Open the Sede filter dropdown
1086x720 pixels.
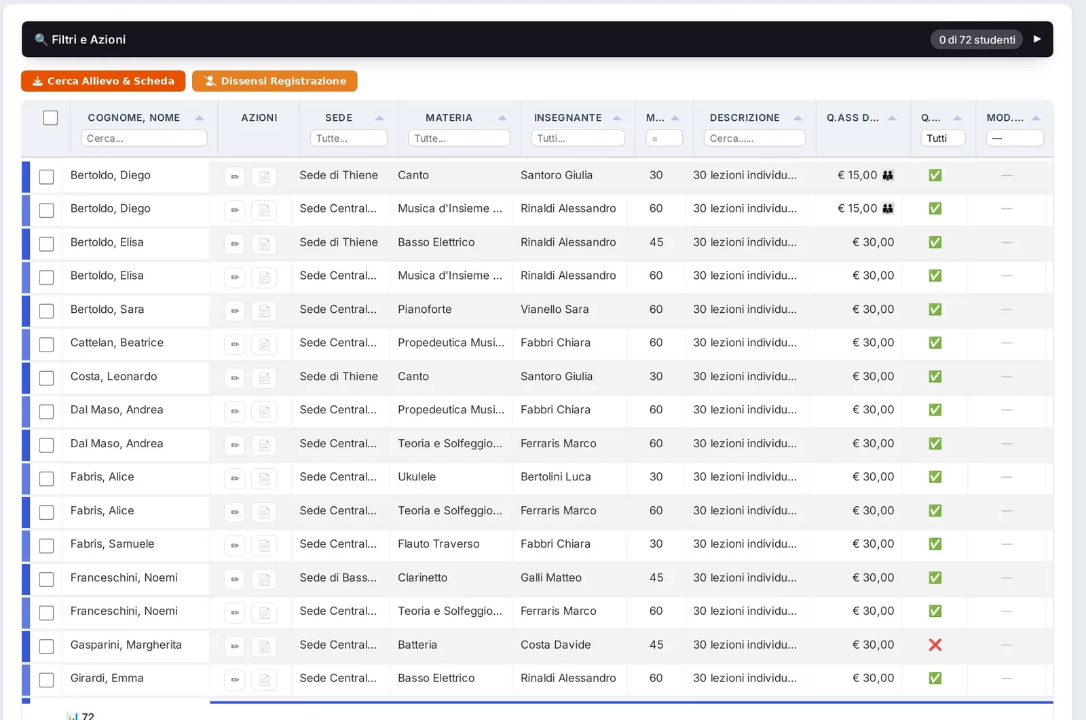coord(348,138)
